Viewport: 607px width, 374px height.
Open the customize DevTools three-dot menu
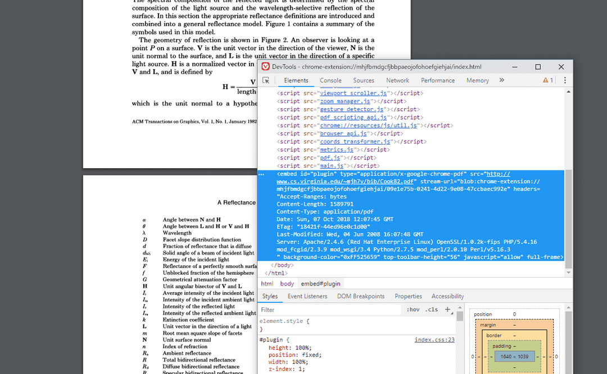(x=564, y=80)
